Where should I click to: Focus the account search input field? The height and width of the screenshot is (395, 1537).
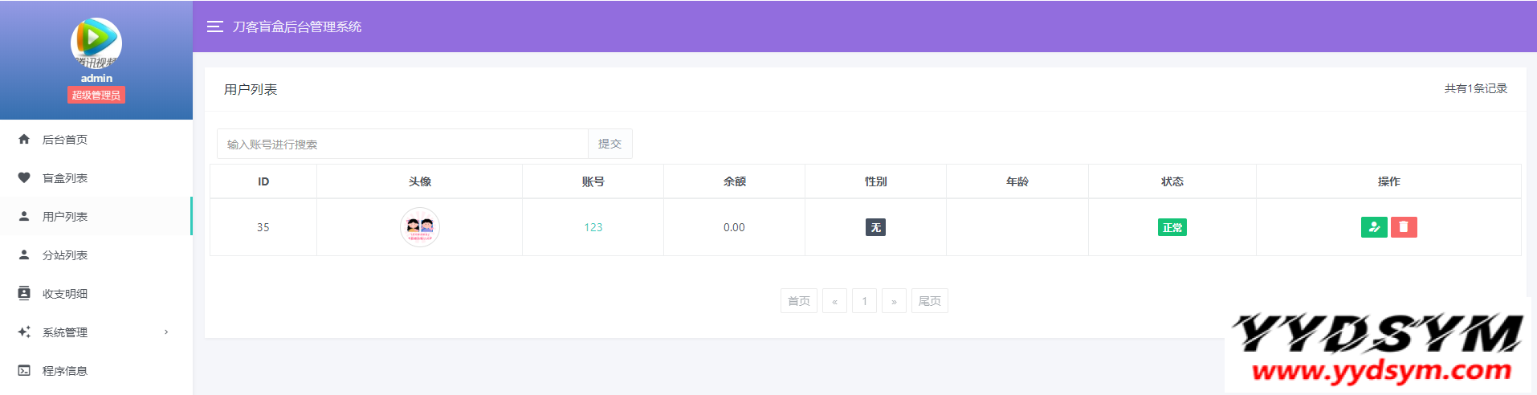(x=402, y=145)
